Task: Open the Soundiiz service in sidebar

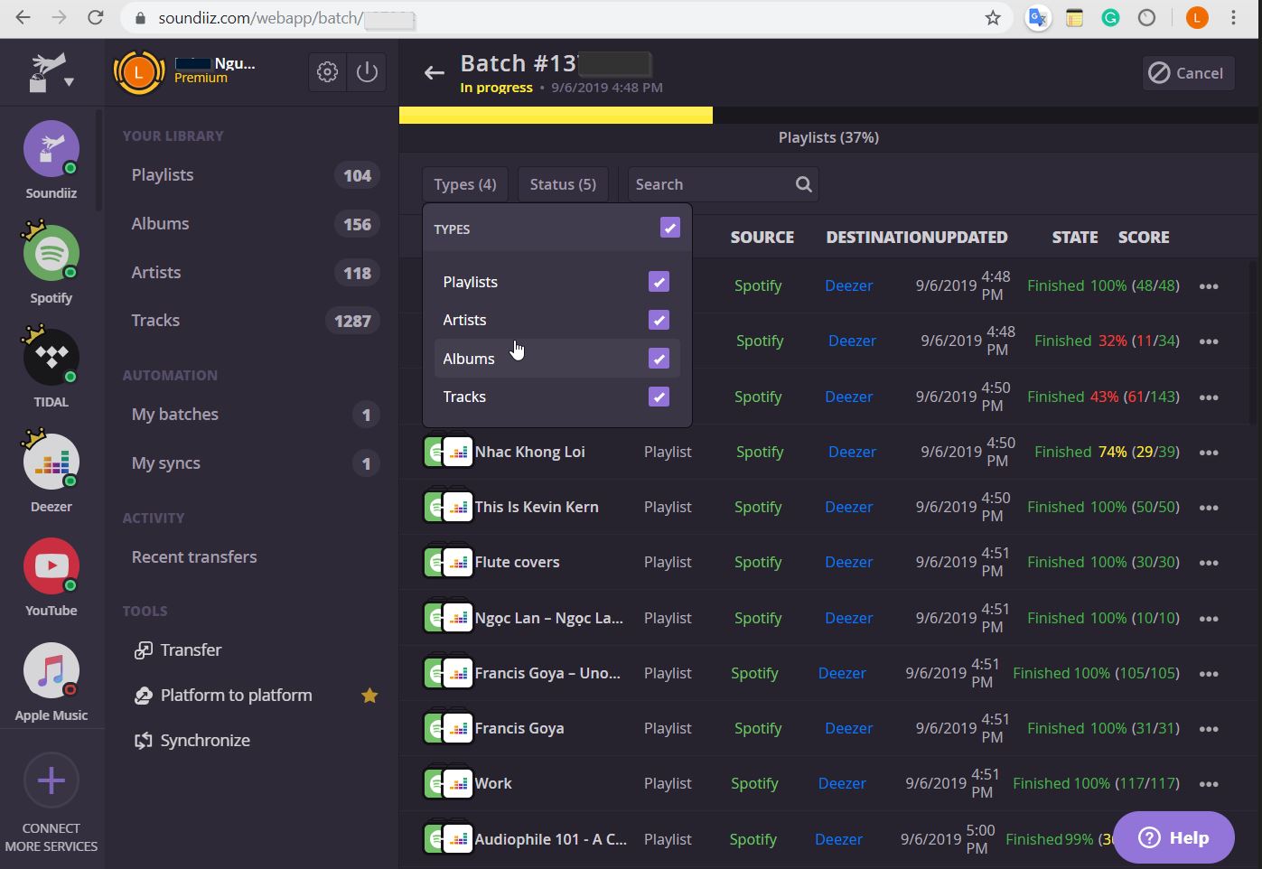Action: [51, 148]
